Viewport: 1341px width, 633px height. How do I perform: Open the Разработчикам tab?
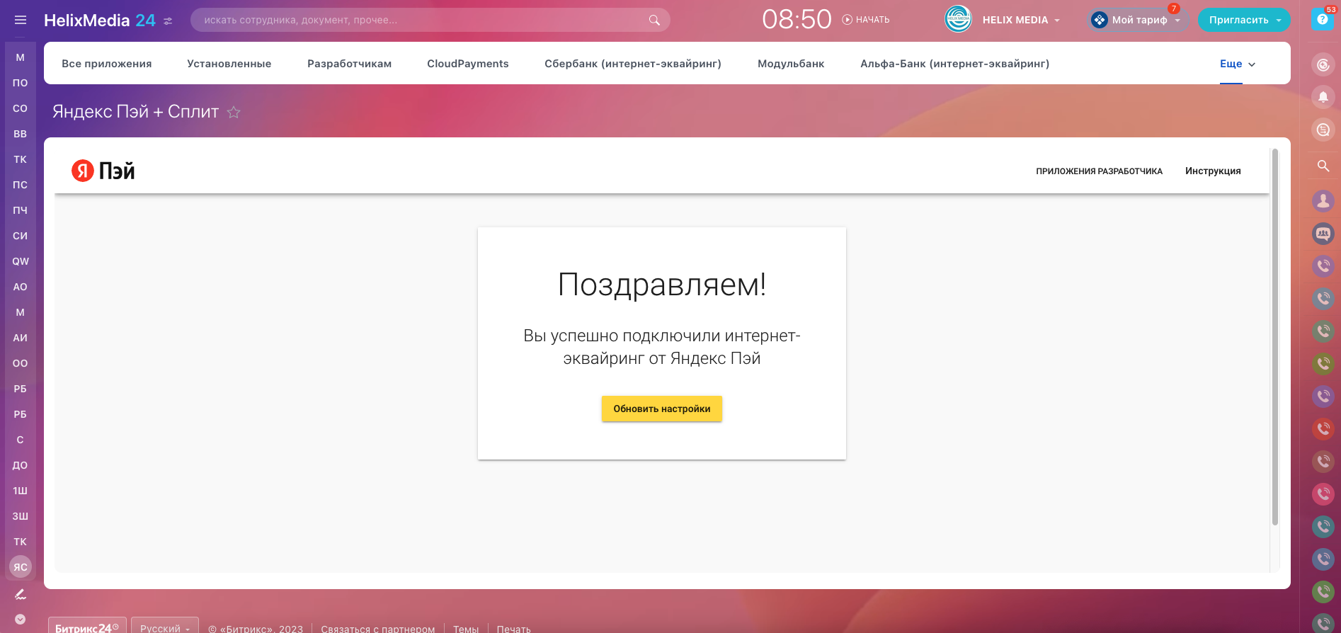pyautogui.click(x=349, y=64)
